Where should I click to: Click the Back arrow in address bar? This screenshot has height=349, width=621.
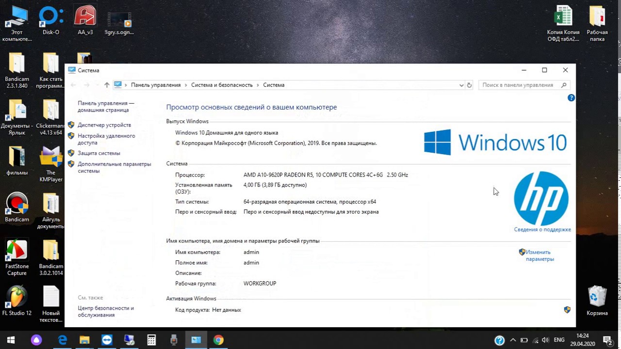(74, 85)
